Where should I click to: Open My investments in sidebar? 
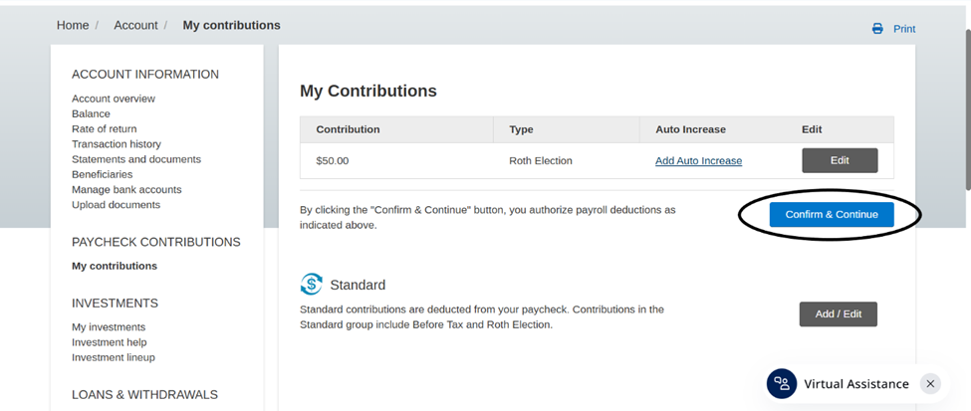109,327
